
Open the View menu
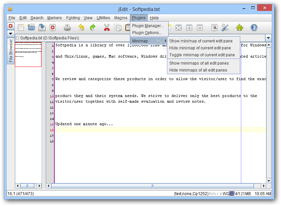[88, 18]
